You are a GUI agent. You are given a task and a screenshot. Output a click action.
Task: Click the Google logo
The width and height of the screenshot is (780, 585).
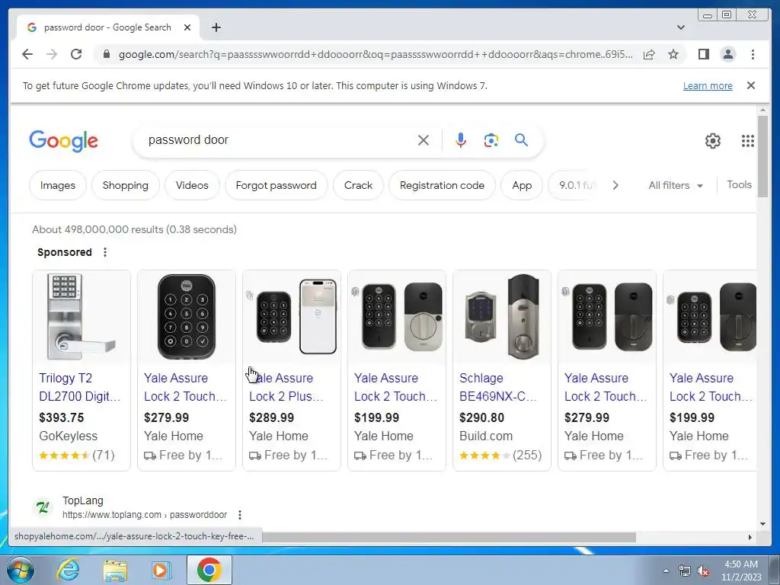tap(64, 141)
